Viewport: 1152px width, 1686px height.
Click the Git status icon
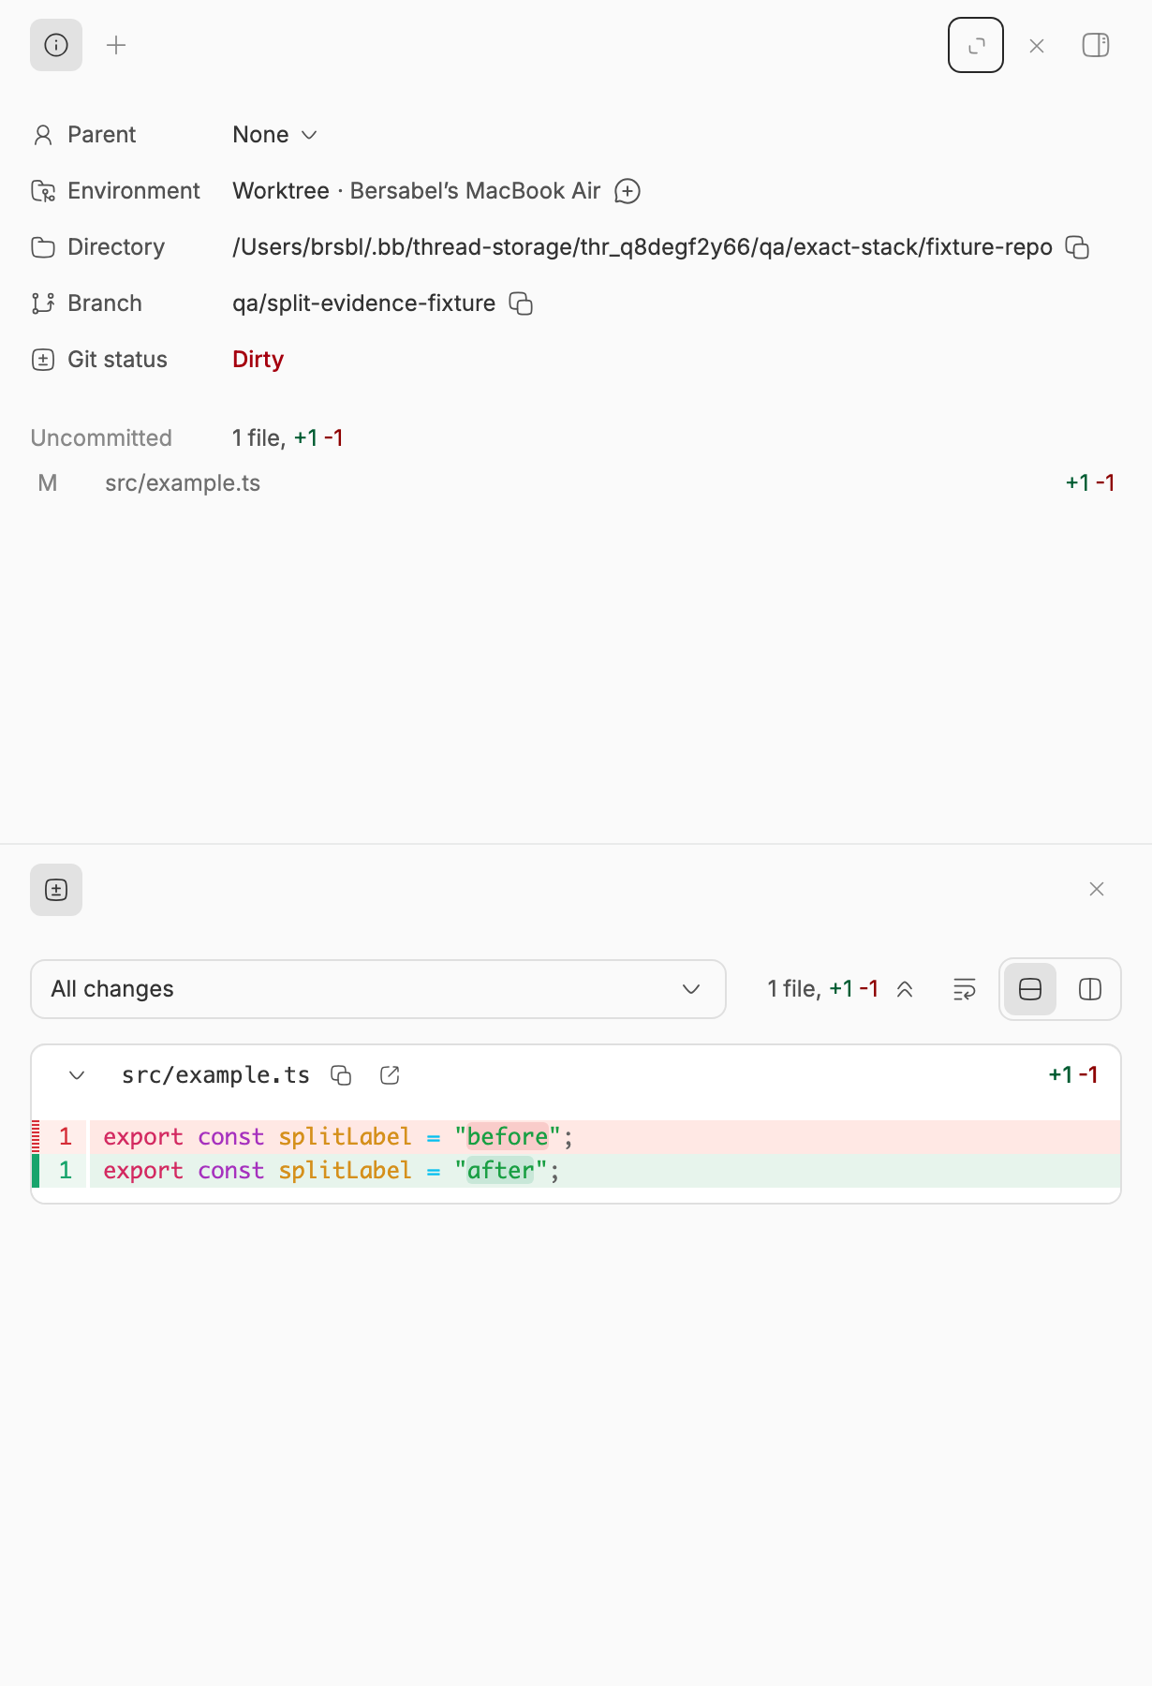(x=43, y=360)
